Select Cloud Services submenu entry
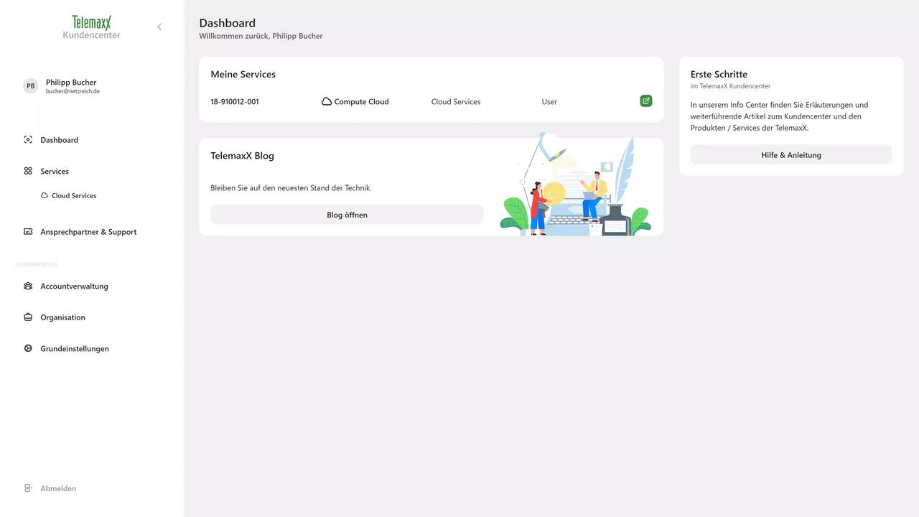Screen dimensions: 919x517 (74, 195)
